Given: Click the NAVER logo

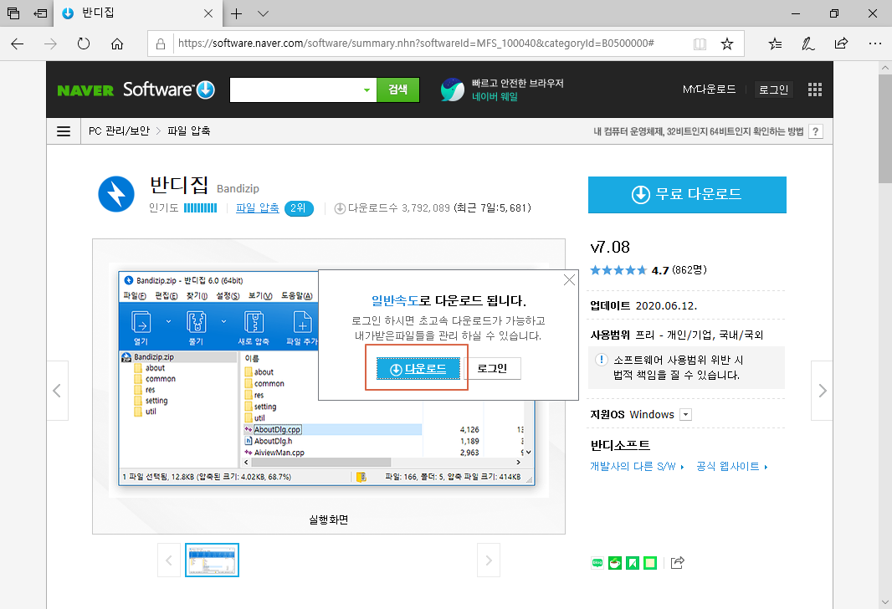Looking at the screenshot, I should tap(86, 90).
